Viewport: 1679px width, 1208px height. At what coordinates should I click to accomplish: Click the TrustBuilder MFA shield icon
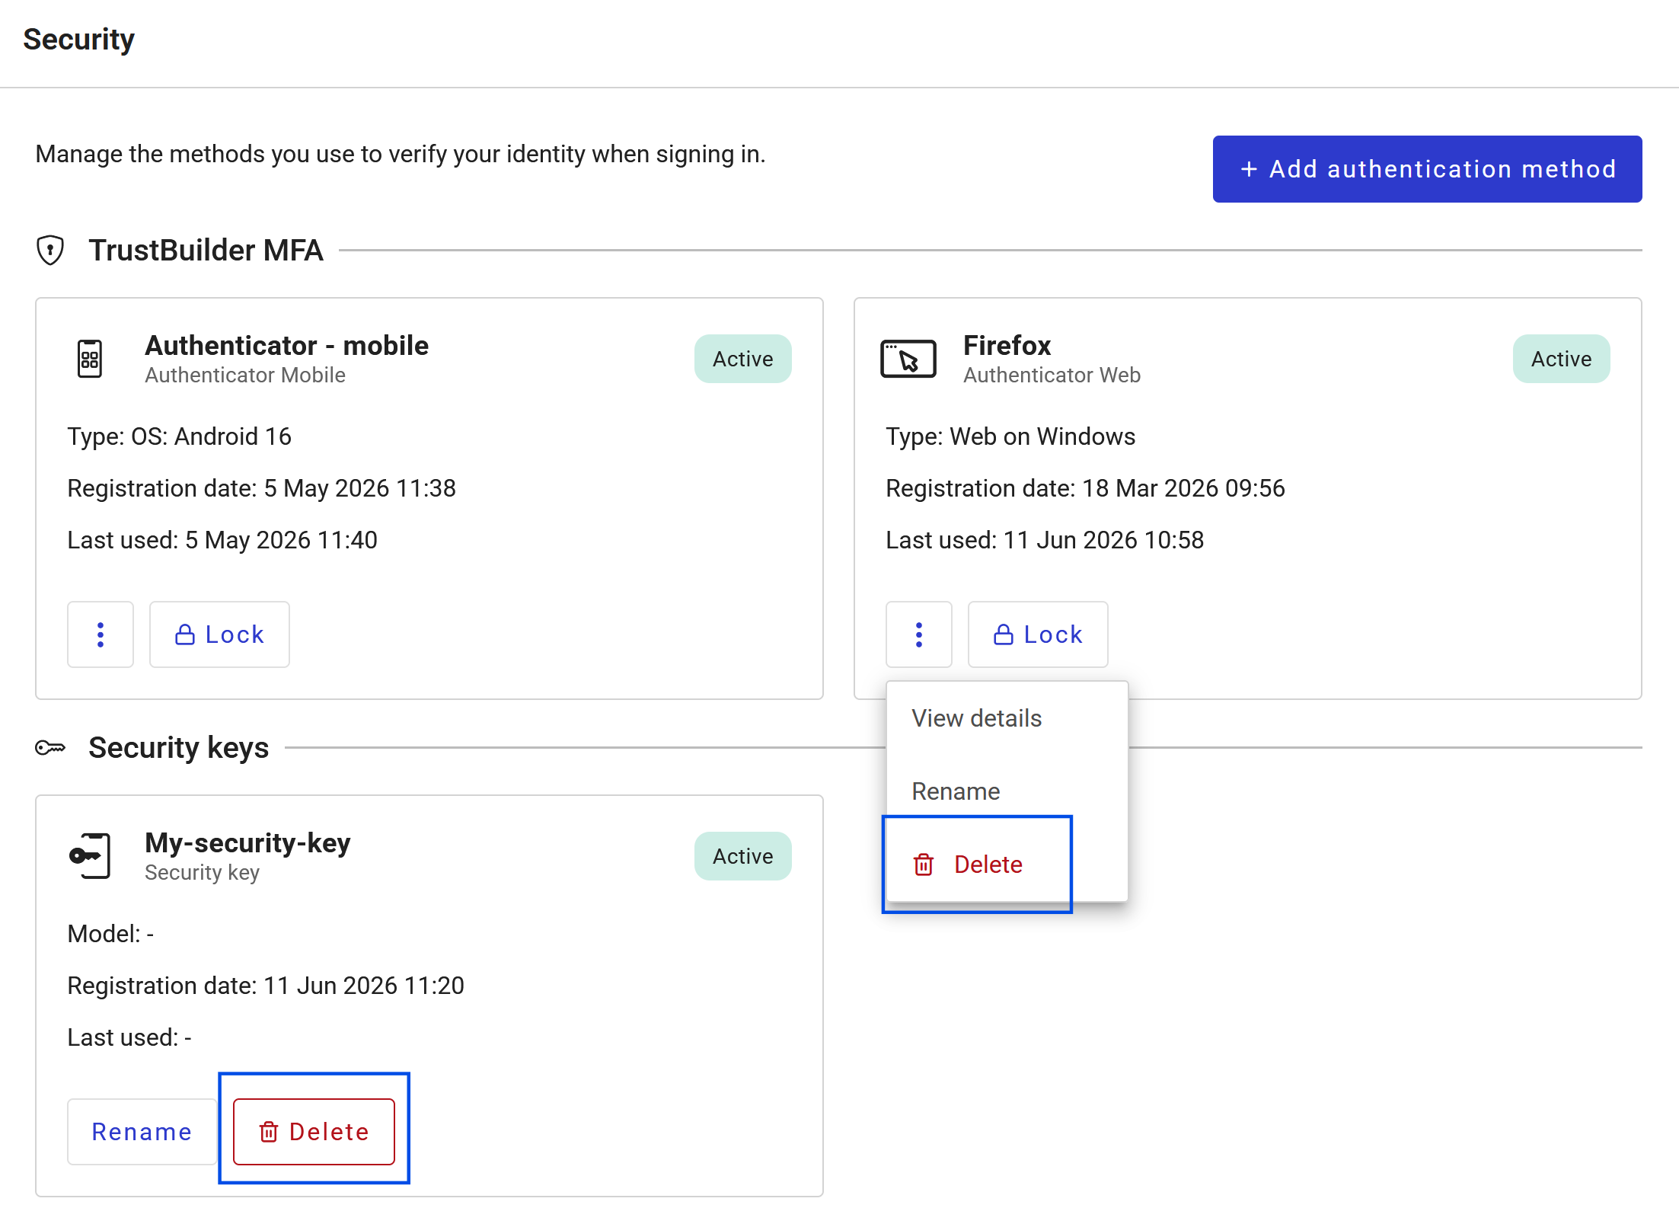click(50, 250)
